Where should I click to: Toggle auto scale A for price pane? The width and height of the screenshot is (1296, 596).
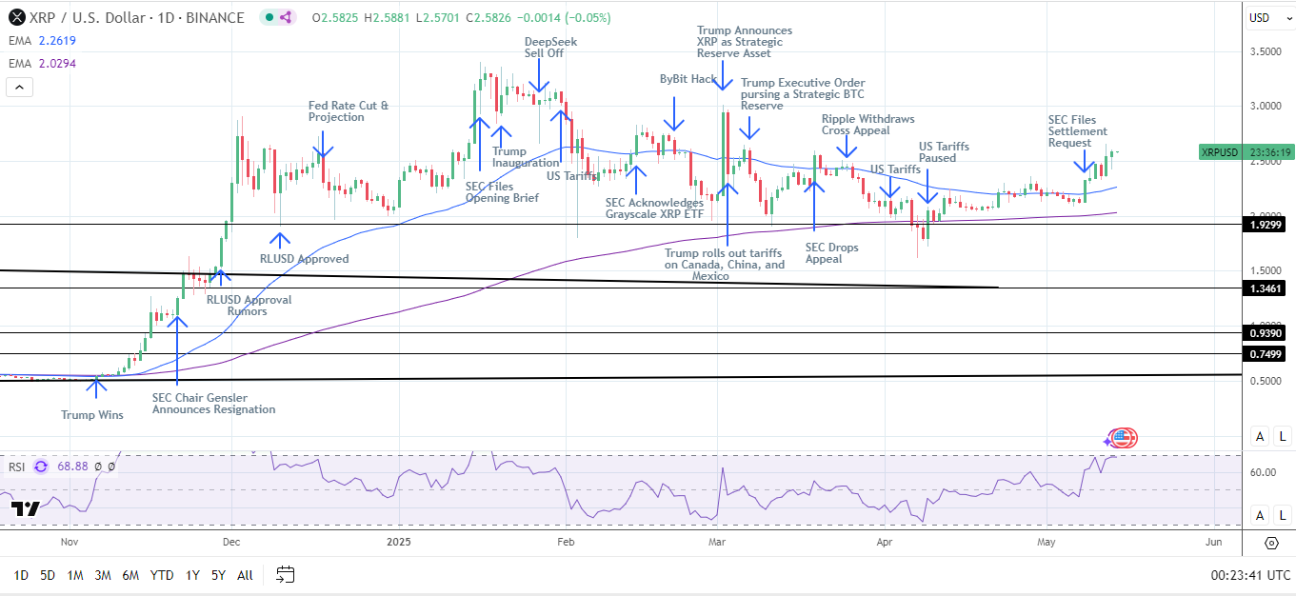pos(1259,436)
